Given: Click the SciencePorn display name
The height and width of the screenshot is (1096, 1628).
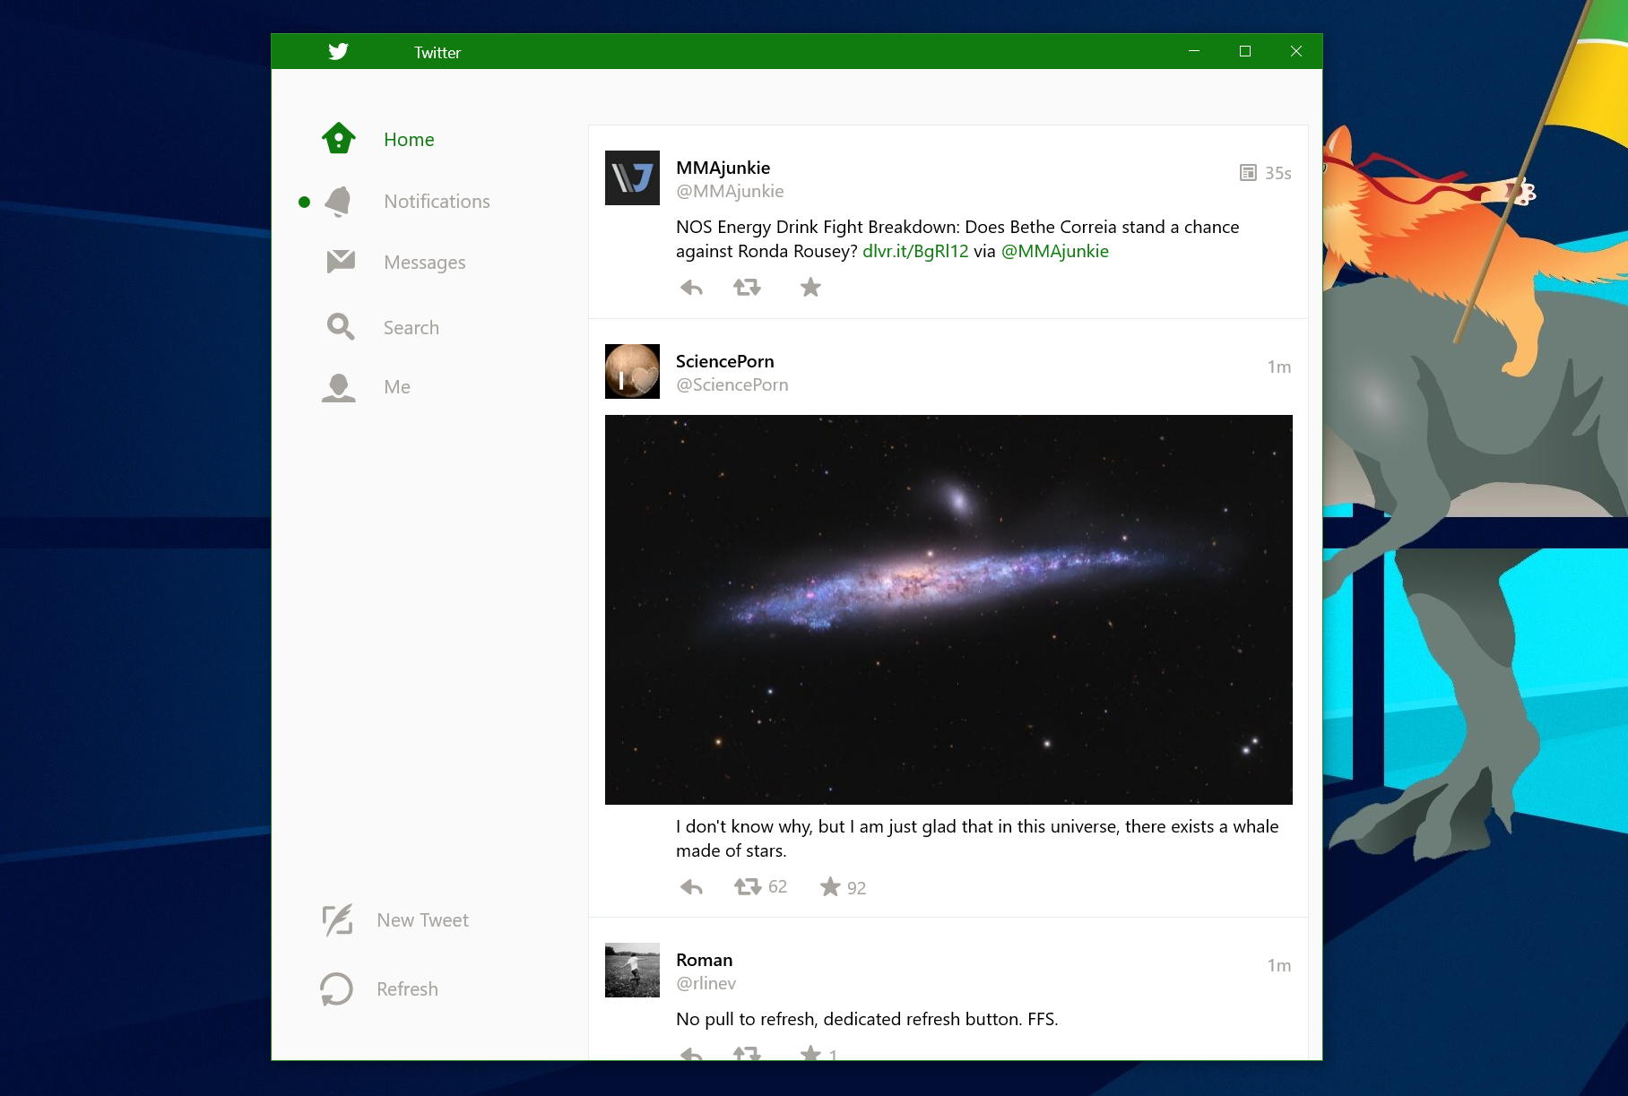Looking at the screenshot, I should [724, 361].
